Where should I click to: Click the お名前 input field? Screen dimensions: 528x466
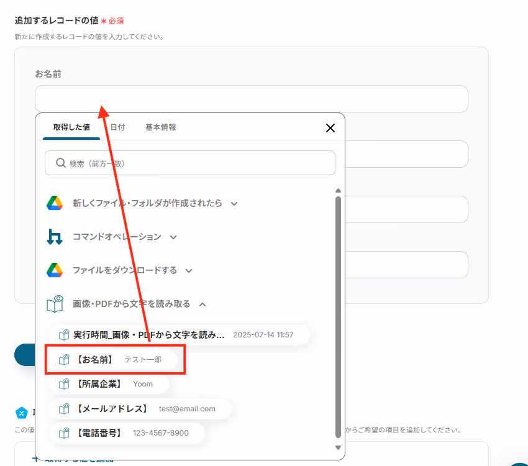coord(252,99)
